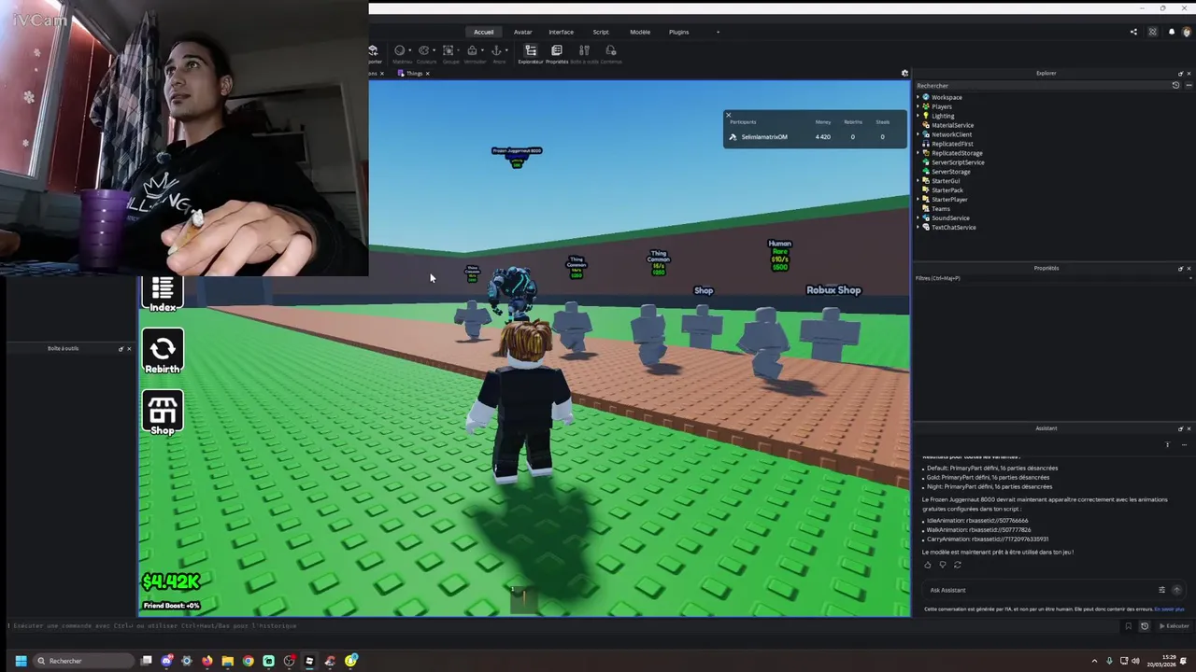Expand the ReplicatedStorage tree node
This screenshot has height=672, width=1196.
coord(918,153)
